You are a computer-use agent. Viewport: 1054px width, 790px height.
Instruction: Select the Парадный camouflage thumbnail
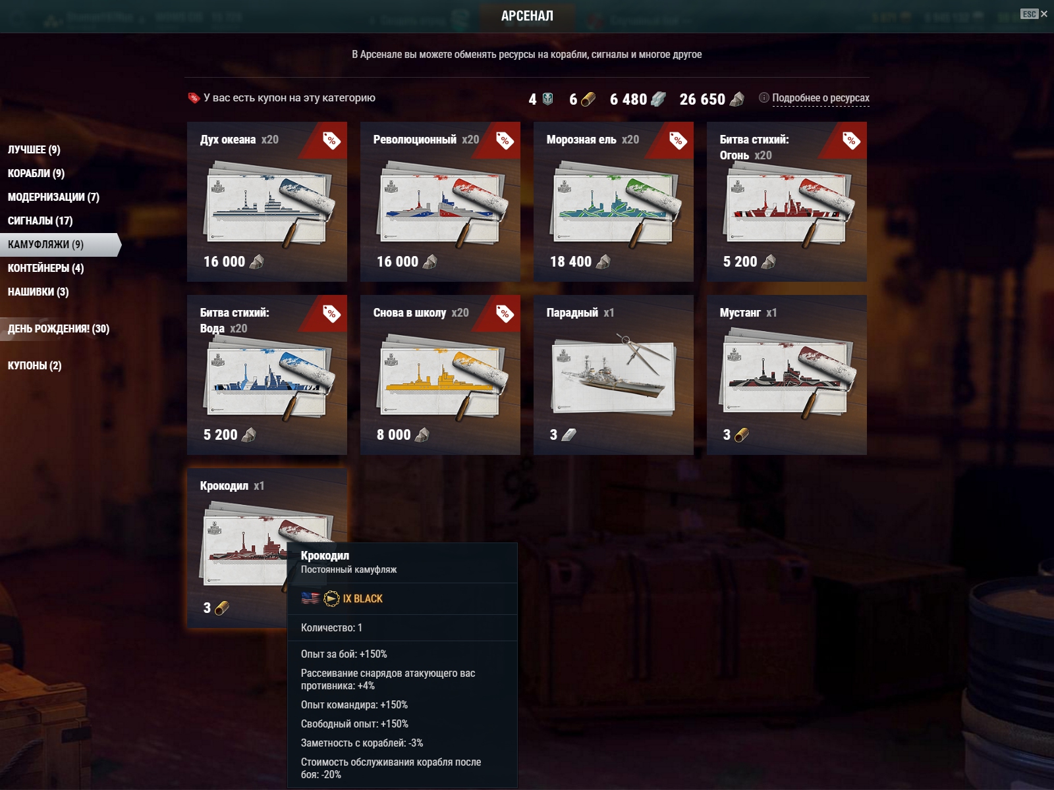613,375
